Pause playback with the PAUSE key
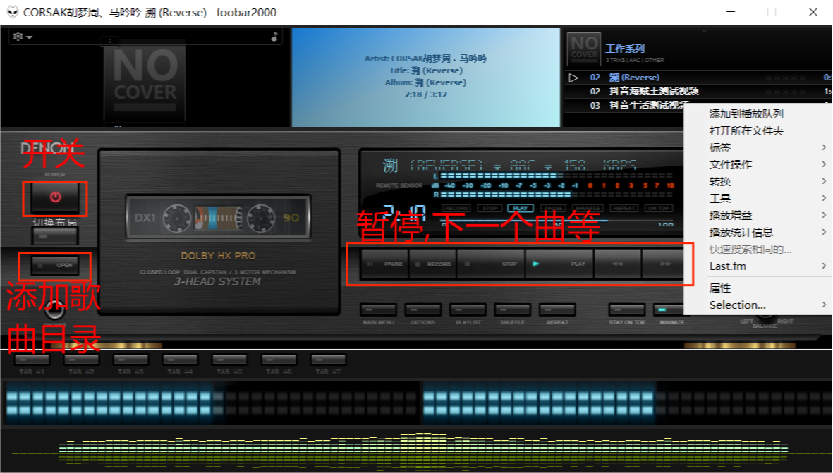This screenshot has height=473, width=833. coord(384,264)
